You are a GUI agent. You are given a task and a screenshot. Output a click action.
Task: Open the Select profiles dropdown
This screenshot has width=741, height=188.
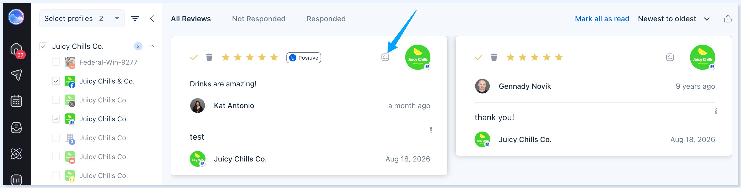[82, 18]
